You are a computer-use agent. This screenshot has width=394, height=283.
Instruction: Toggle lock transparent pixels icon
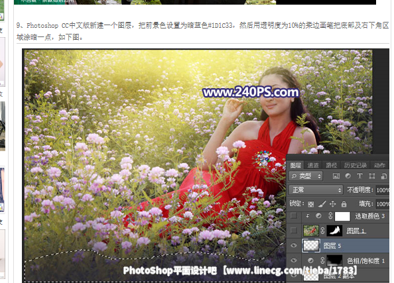click(311, 204)
